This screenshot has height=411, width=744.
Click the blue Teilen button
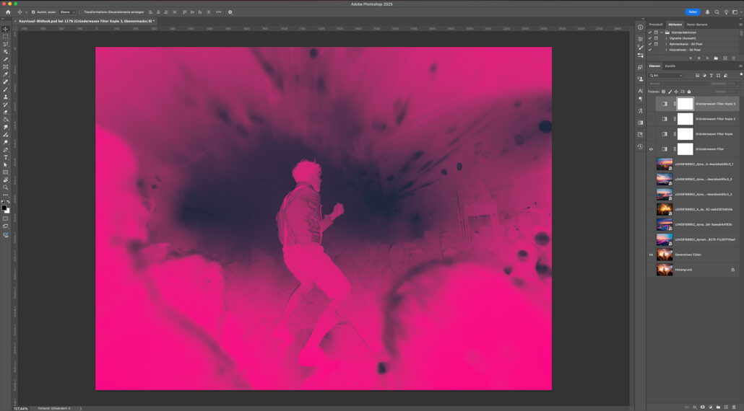693,12
